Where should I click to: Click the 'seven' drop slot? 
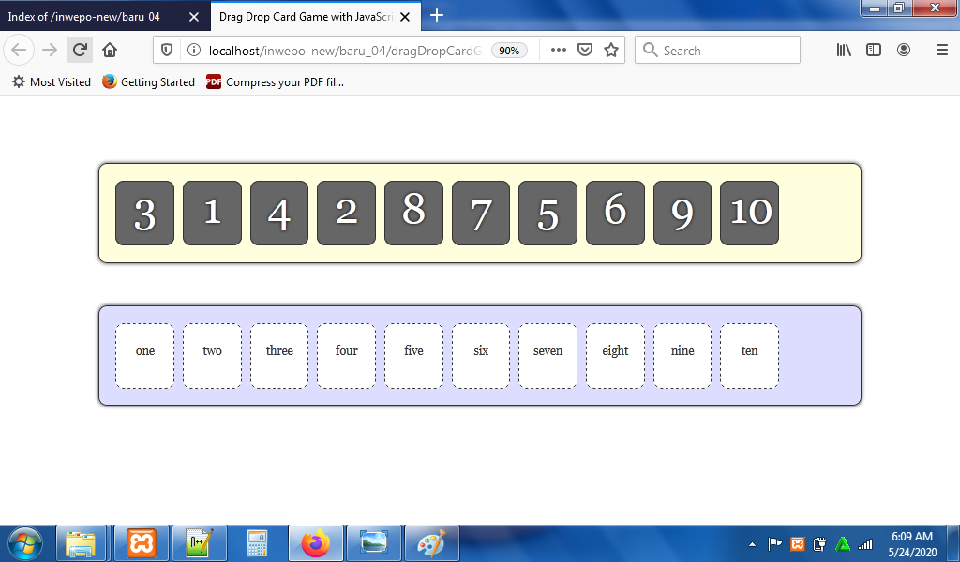click(547, 355)
